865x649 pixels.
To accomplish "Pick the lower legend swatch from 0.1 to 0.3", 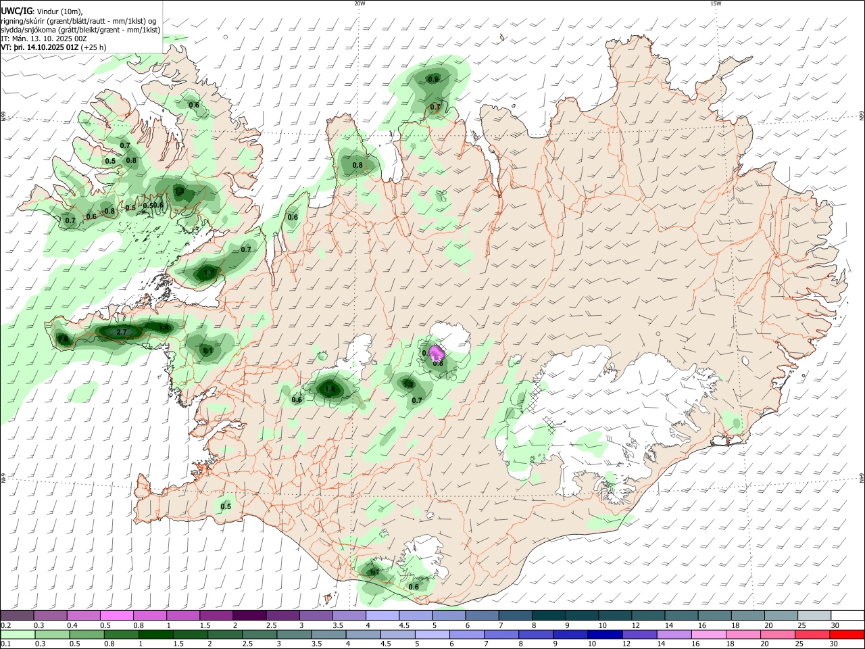I will click(x=18, y=634).
